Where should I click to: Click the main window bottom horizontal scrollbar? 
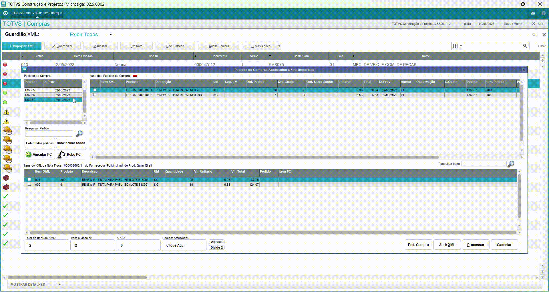click(77, 278)
